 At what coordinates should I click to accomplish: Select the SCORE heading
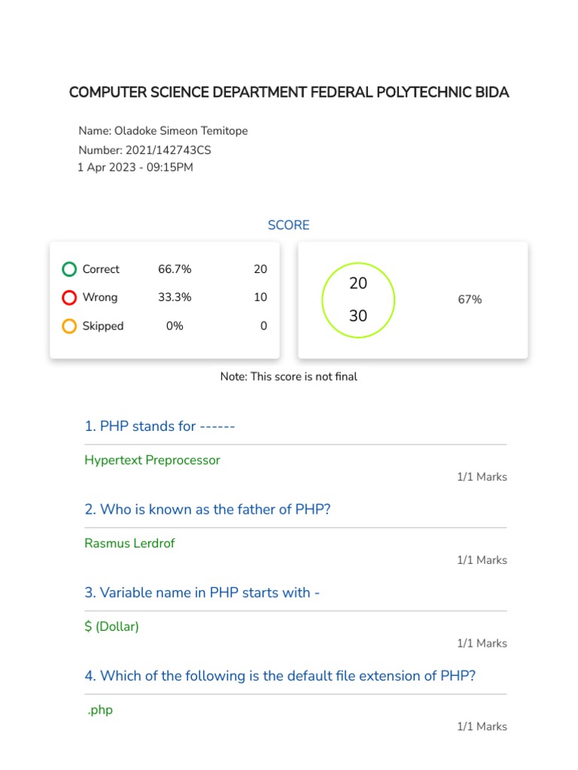click(288, 226)
